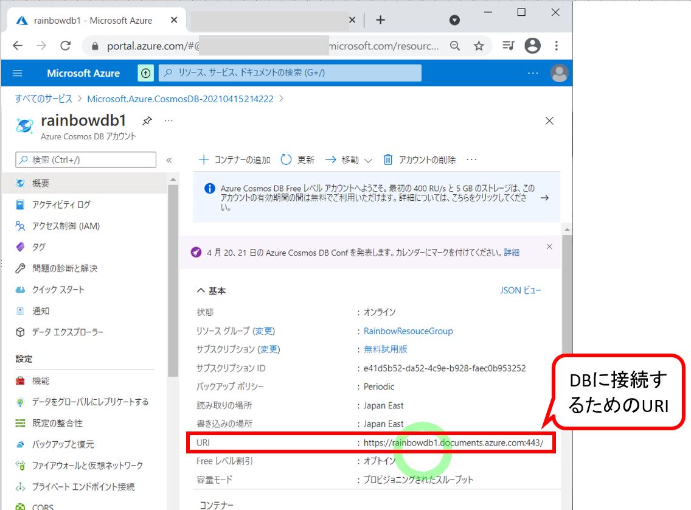Collapse the left navigation menu

point(168,160)
